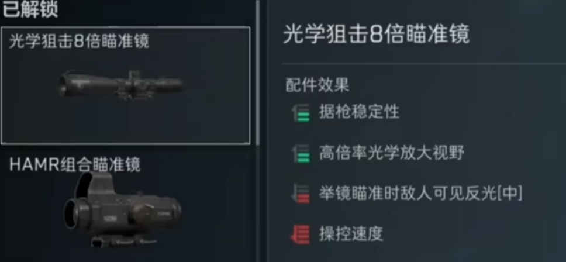Viewport: 566px width, 262px height.
Task: Select the 8x sniper scope image
Action: [120, 85]
